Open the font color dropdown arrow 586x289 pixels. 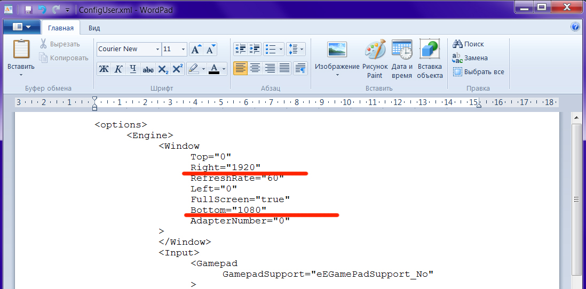pyautogui.click(x=224, y=69)
